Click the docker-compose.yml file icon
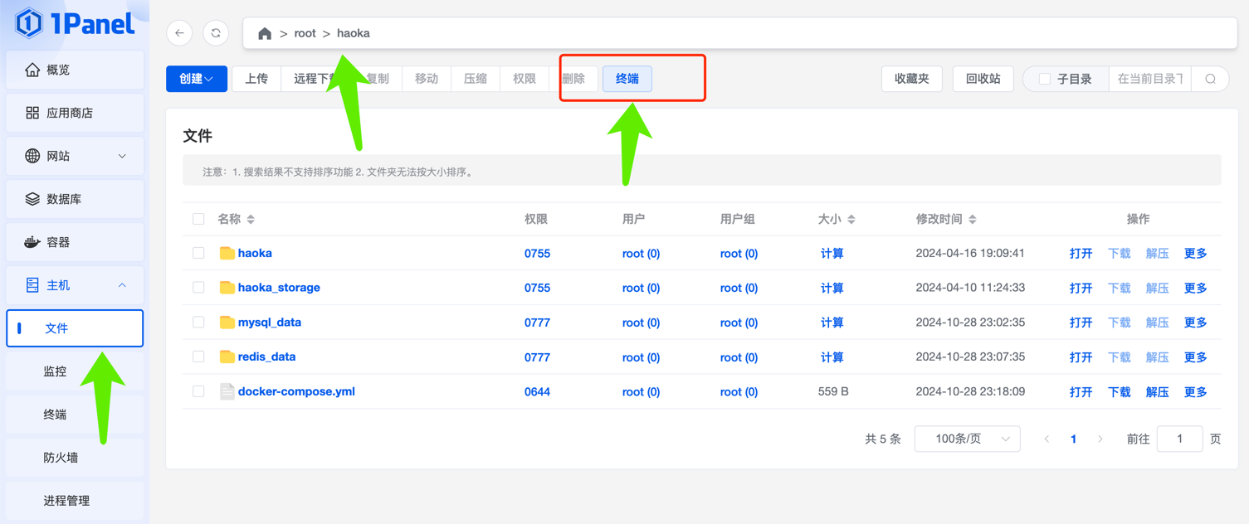This screenshot has width=1249, height=524. (227, 391)
